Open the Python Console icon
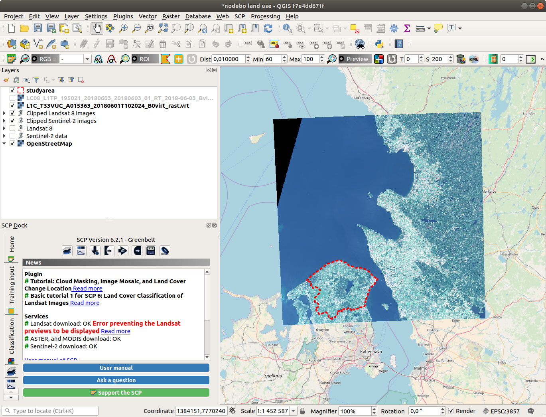Viewport: 546px width, 417px height. pyautogui.click(x=379, y=44)
